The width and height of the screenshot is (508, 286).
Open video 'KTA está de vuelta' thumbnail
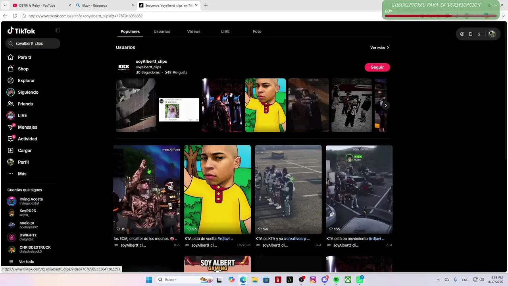pyautogui.click(x=217, y=189)
